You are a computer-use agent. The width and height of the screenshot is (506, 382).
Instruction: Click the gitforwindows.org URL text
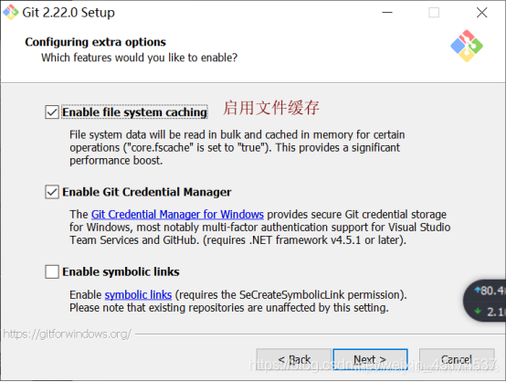67,334
